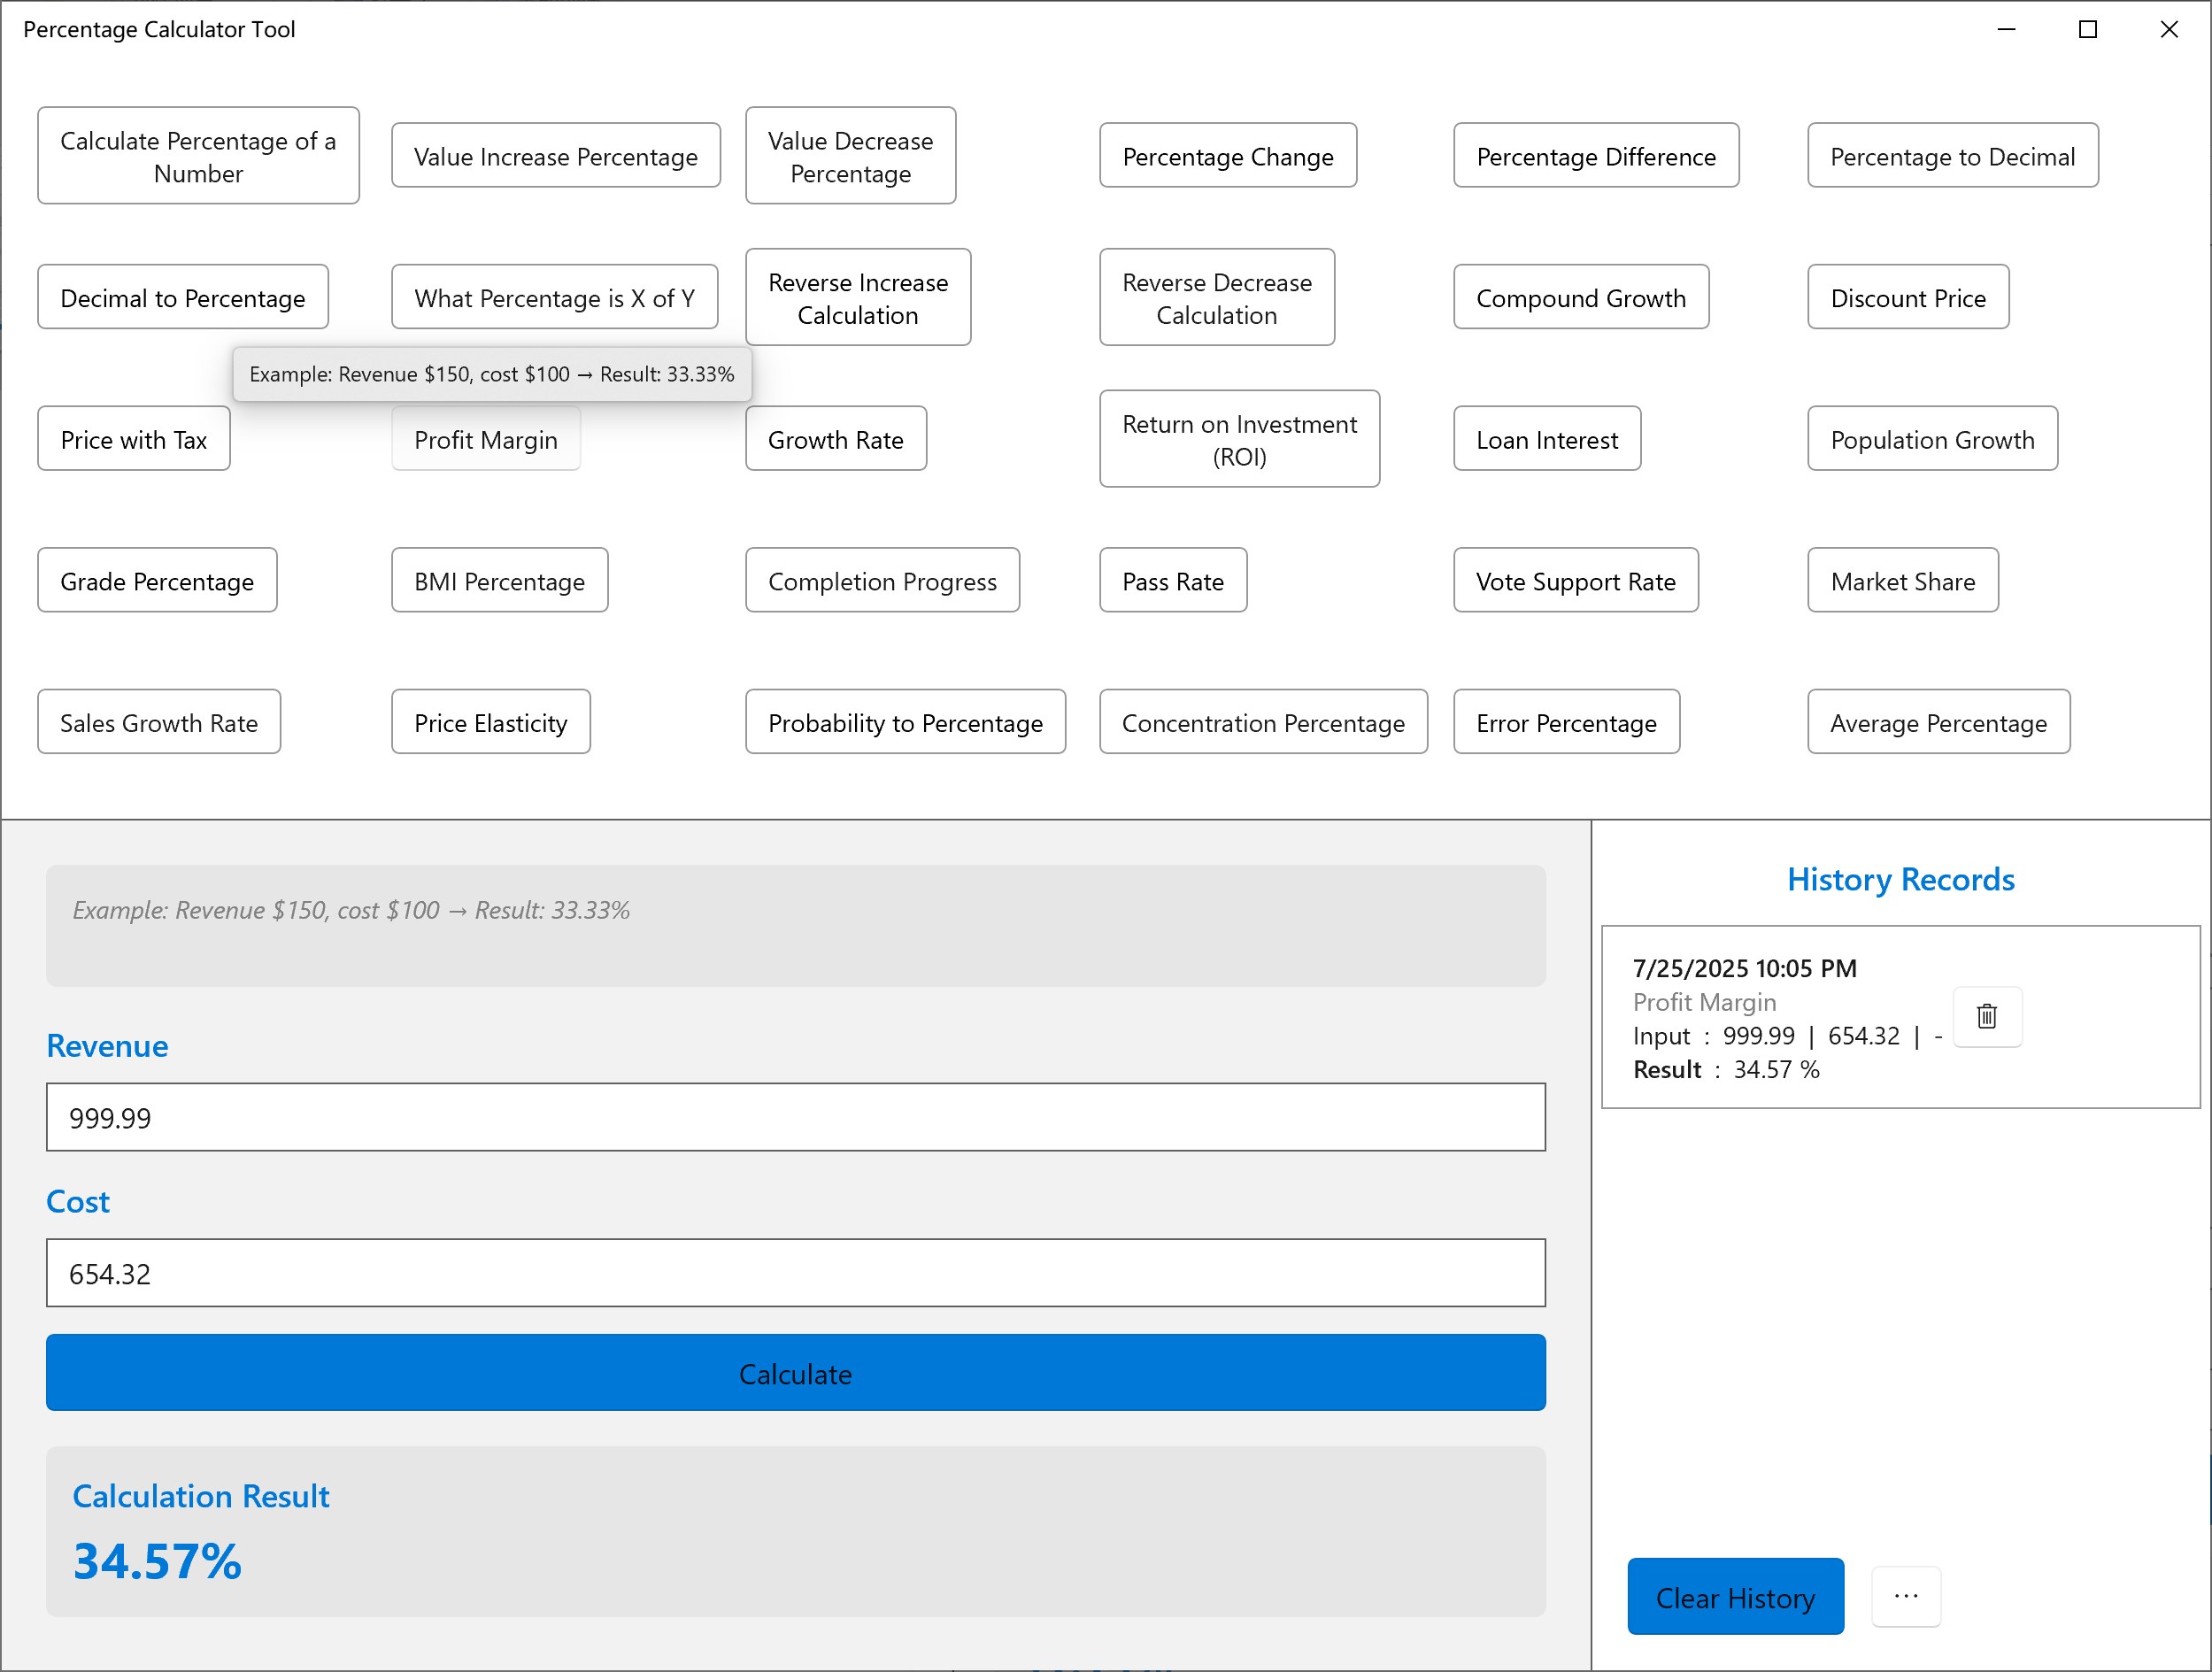2212x1672 pixels.
Task: Select Calculate Percentage of a Number
Action: pyautogui.click(x=198, y=156)
